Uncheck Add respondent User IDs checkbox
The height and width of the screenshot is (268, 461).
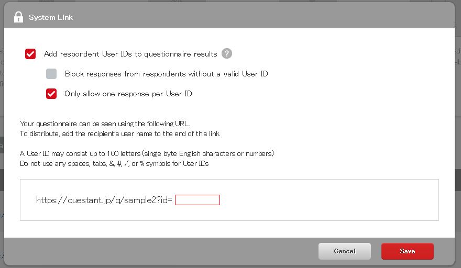[30, 54]
